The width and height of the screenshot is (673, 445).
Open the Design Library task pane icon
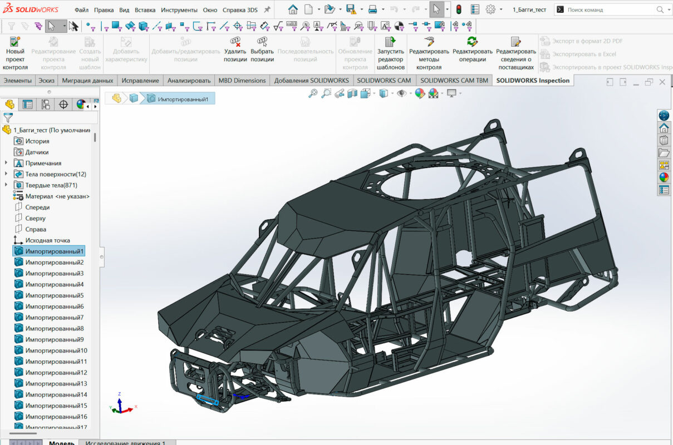coord(664,140)
